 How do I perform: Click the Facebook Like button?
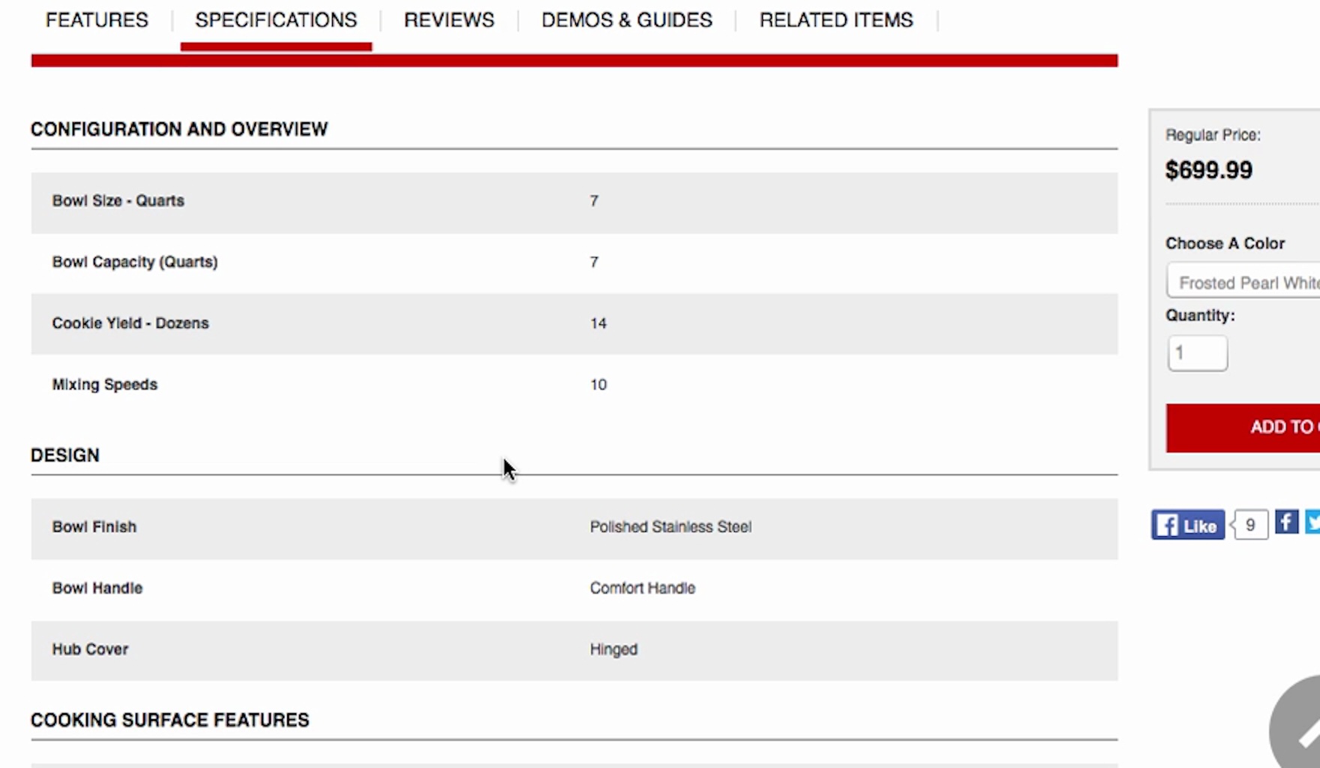pyautogui.click(x=1187, y=525)
